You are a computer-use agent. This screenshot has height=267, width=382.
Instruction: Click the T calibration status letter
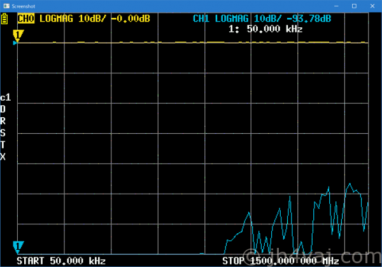[3, 145]
